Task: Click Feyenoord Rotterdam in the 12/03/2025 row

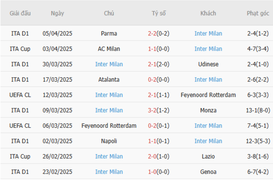Action: (x=208, y=95)
